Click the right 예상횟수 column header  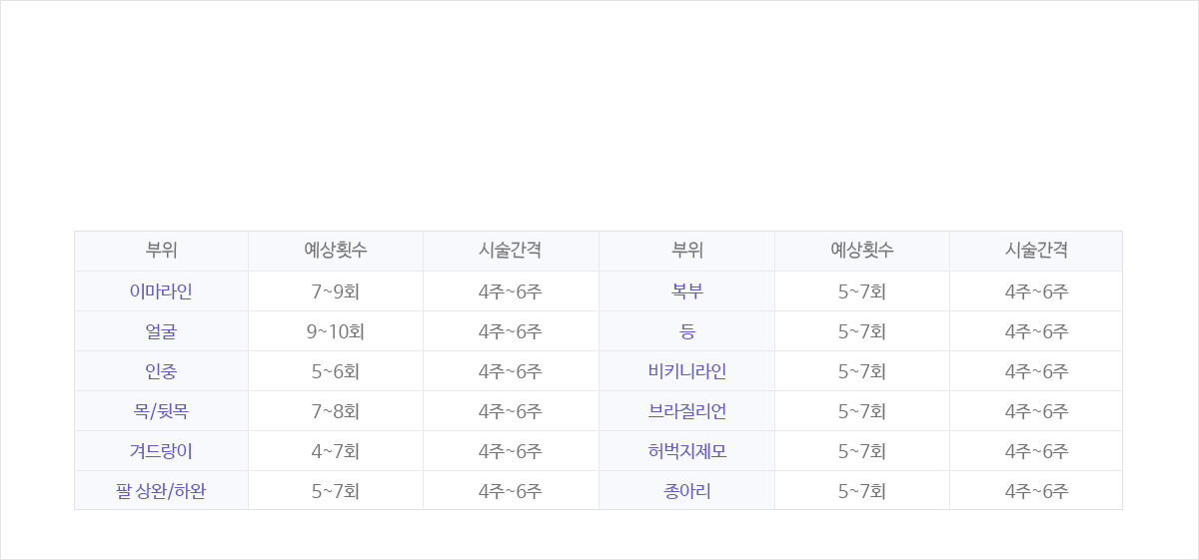(x=862, y=251)
